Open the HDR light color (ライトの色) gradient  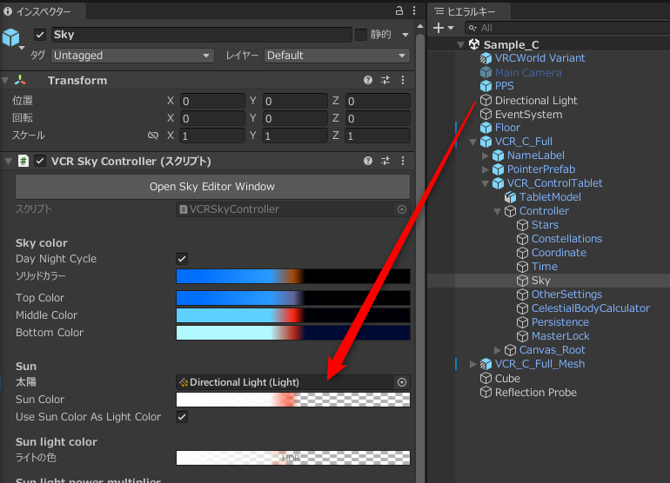click(293, 458)
